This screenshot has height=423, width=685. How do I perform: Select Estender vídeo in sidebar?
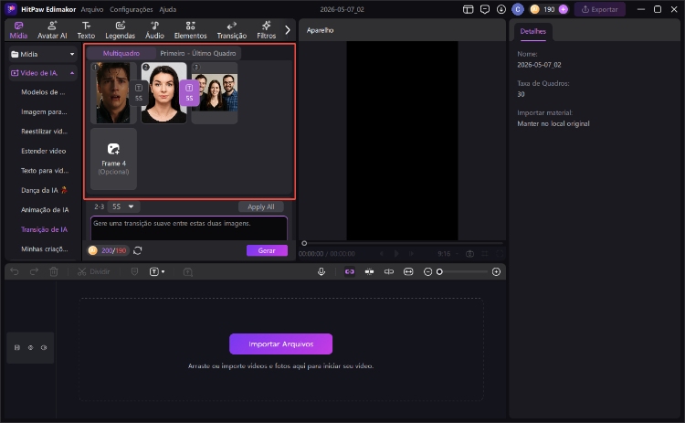pos(44,151)
